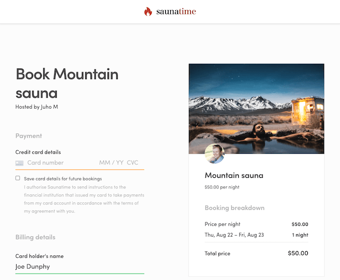Viewport: 340px width, 280px height.
Task: Click the host avatar photo
Action: pyautogui.click(x=214, y=154)
